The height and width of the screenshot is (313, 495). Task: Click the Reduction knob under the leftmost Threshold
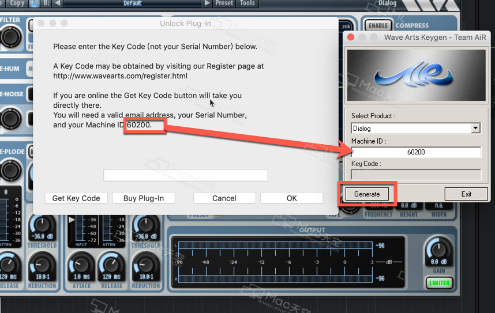[42, 265]
